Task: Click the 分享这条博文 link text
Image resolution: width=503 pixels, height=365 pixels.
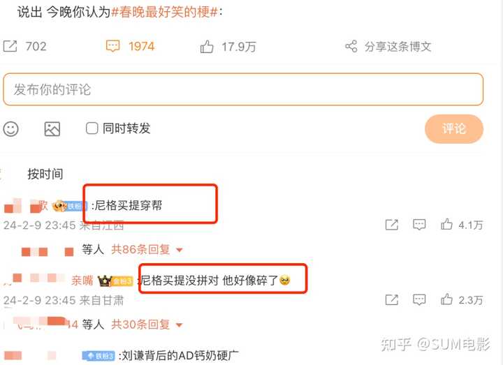Action: (398, 47)
